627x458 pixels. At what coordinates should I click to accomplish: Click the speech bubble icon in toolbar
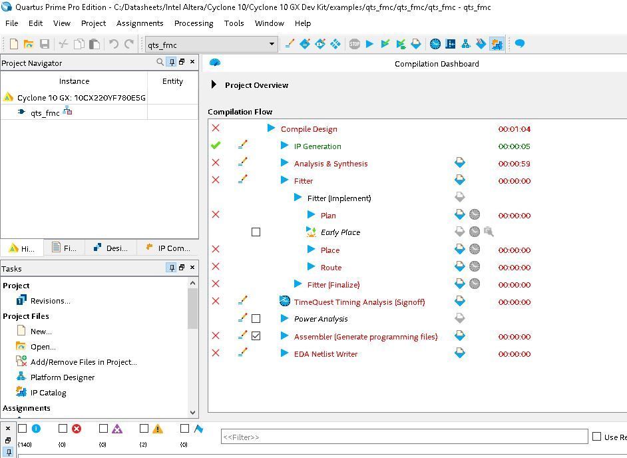pyautogui.click(x=520, y=44)
